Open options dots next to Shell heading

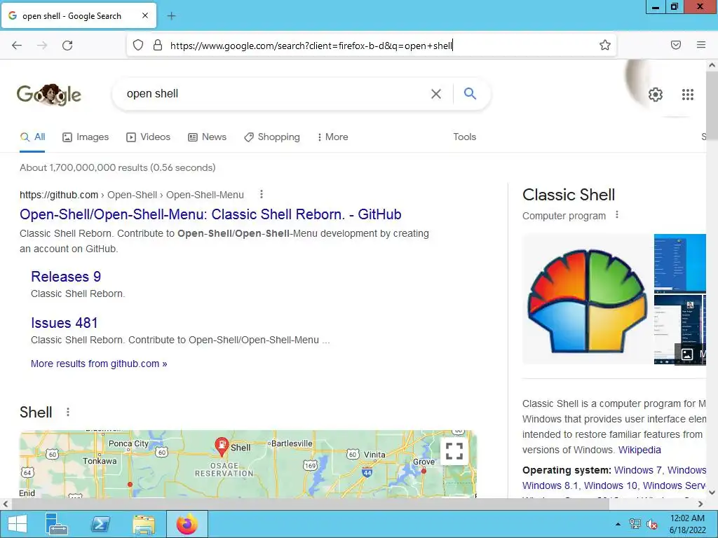click(68, 412)
